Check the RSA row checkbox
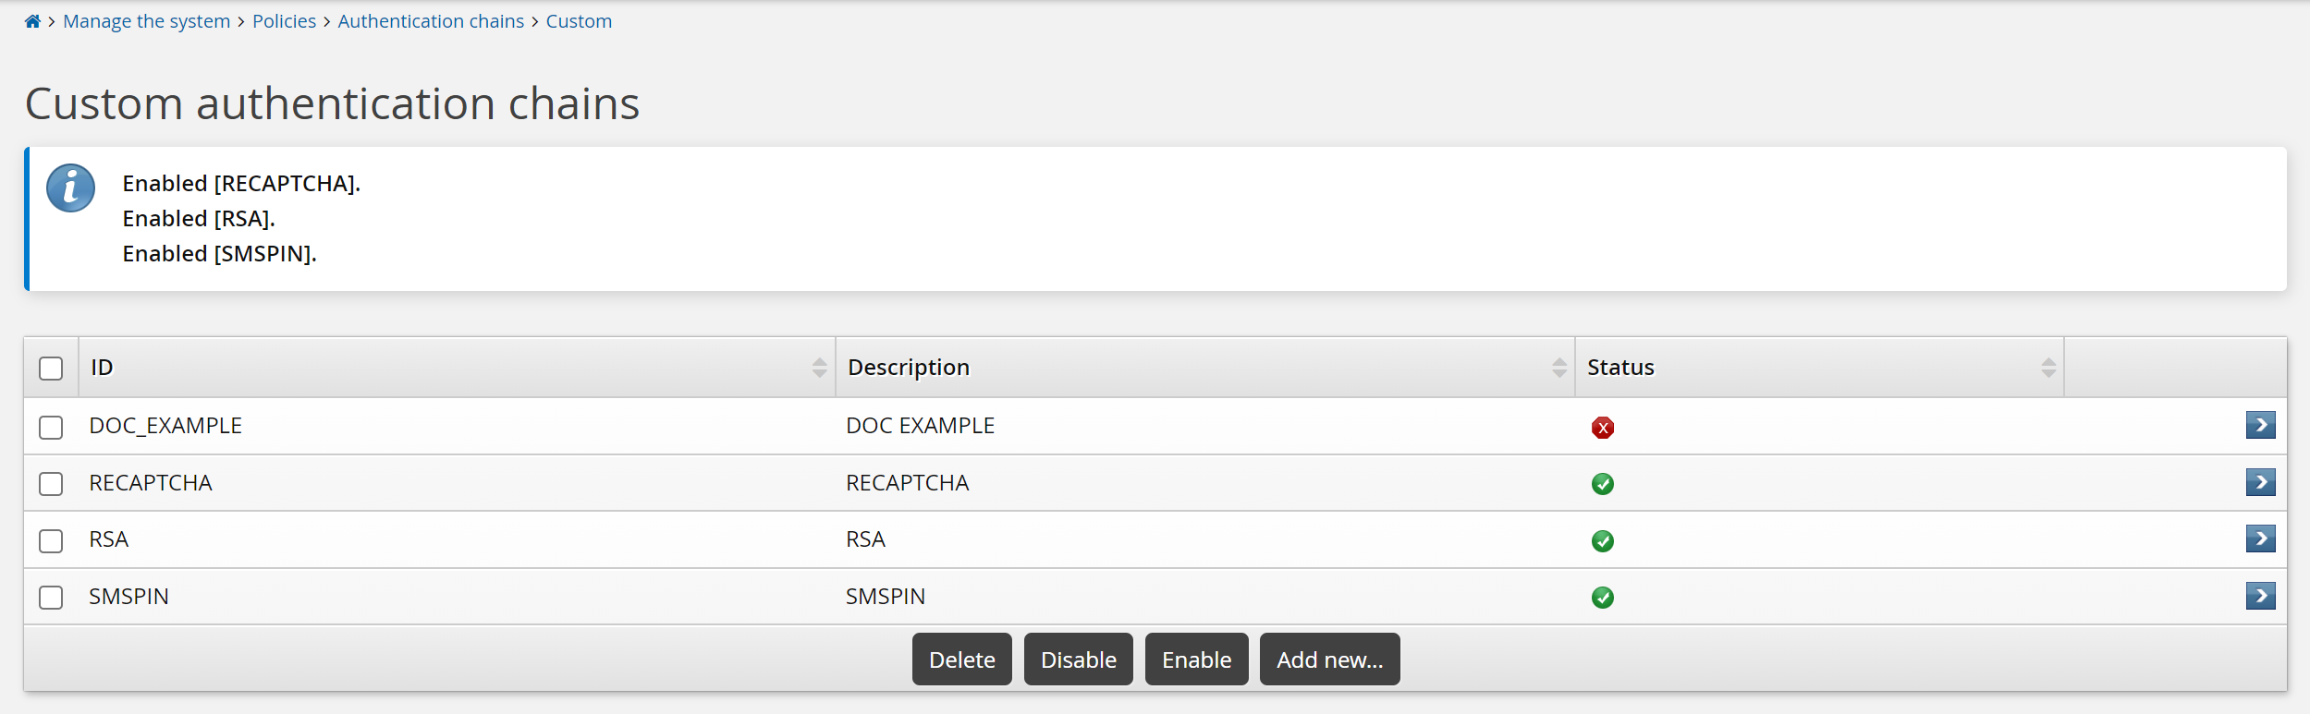The width and height of the screenshot is (2310, 714). click(x=51, y=541)
